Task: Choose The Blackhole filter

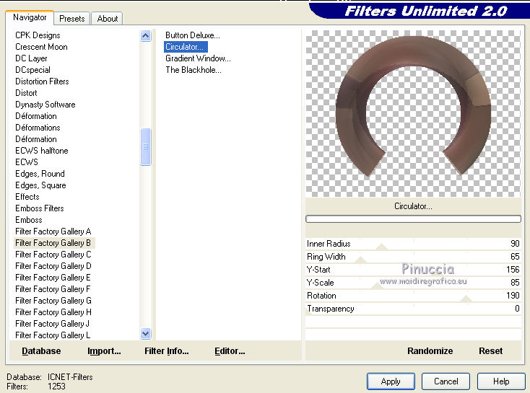Action: [194, 70]
